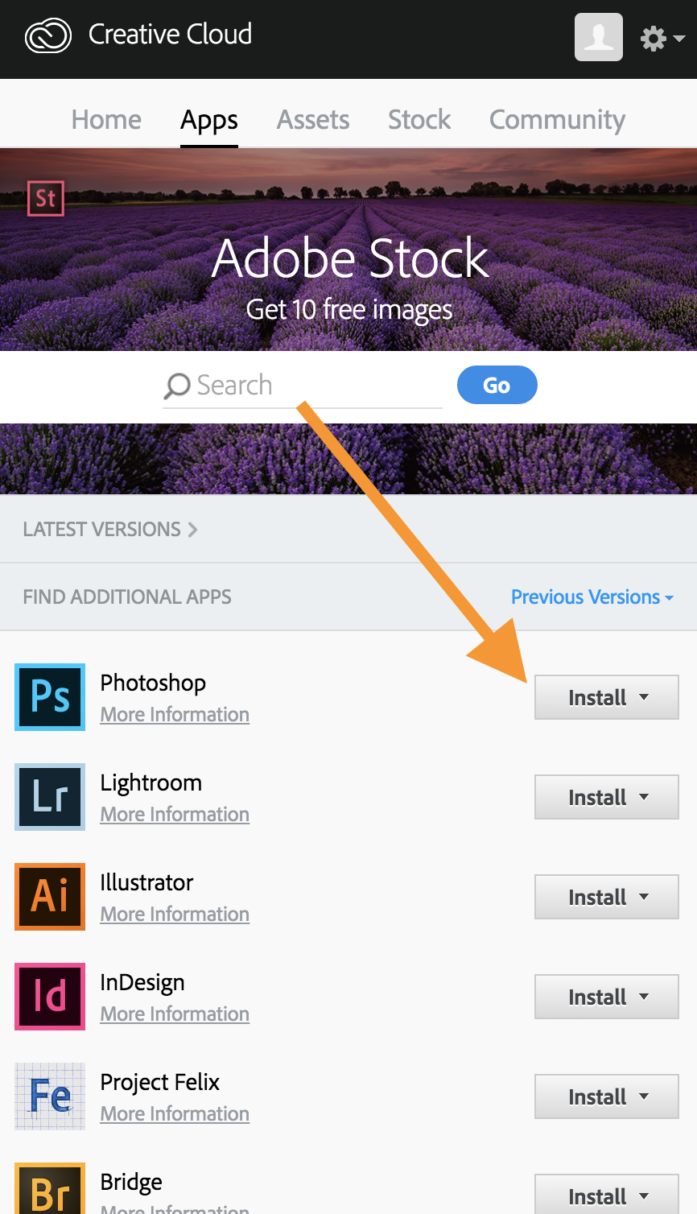Go to the Stock tab
This screenshot has width=697, height=1214.
coord(419,120)
